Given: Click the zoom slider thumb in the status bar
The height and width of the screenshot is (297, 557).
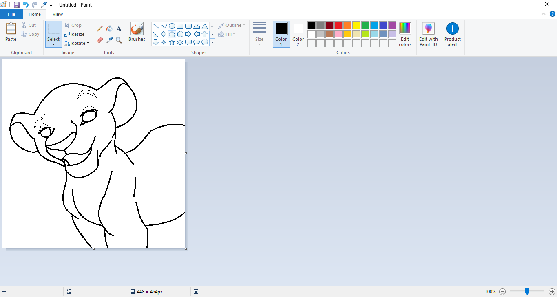Looking at the screenshot, I should point(527,291).
